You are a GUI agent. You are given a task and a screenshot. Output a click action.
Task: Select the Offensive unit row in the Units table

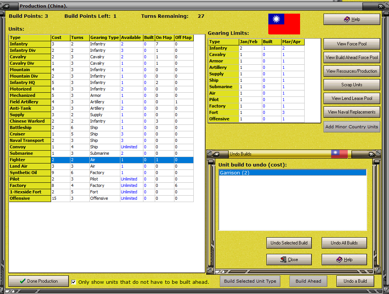click(x=101, y=199)
